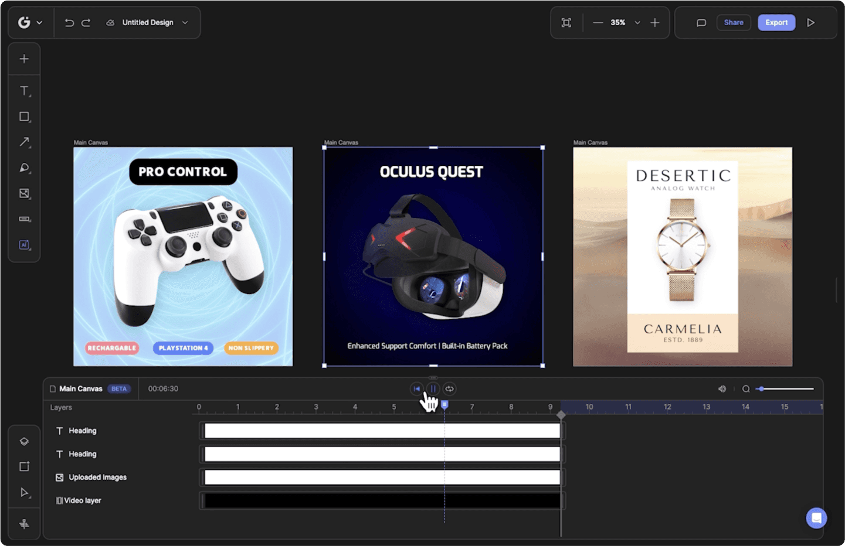Screen dimensions: 845x546
Task: Click the fit-to-screen icon
Action: pos(566,22)
